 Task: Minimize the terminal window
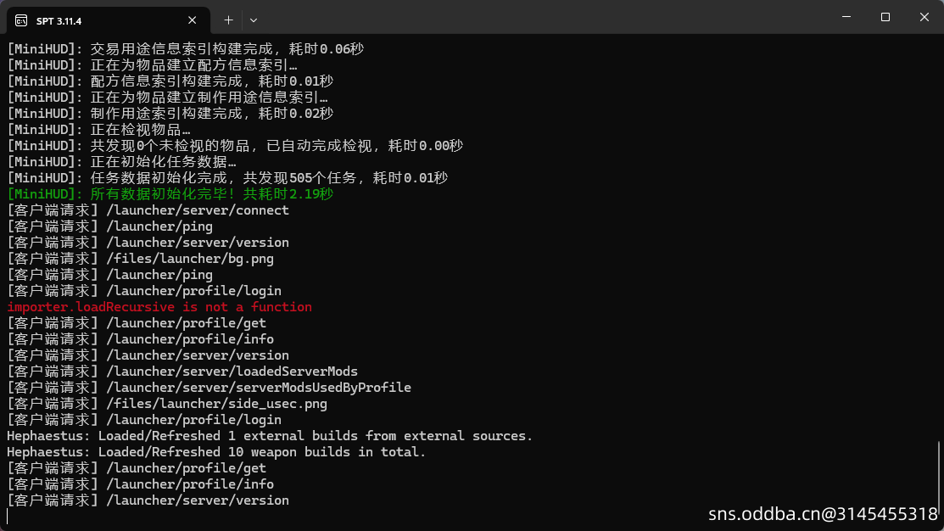click(846, 17)
